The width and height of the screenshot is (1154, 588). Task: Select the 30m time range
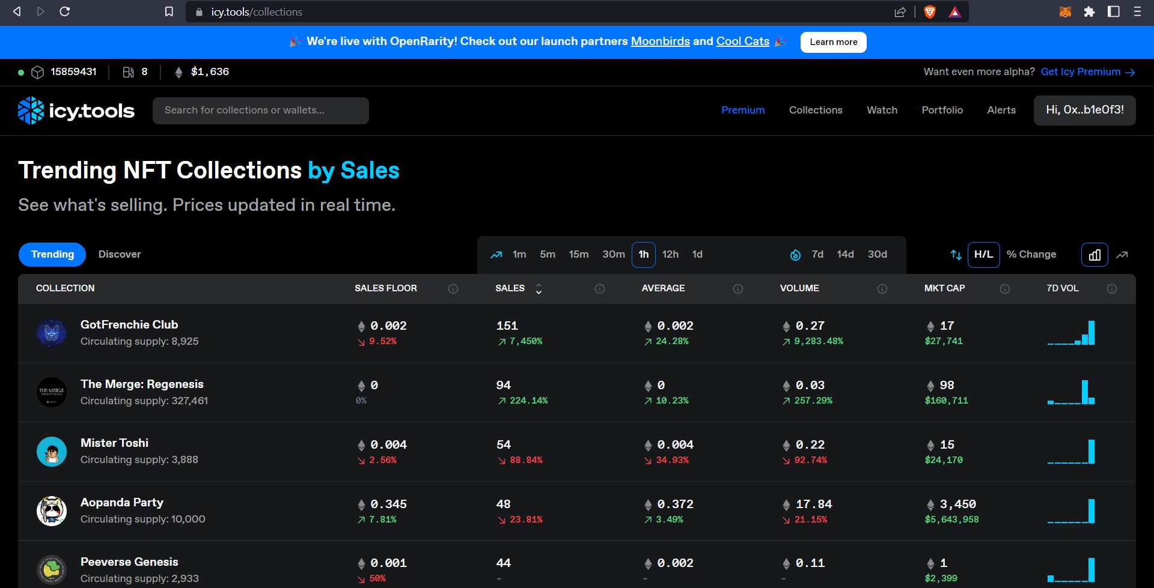(614, 255)
